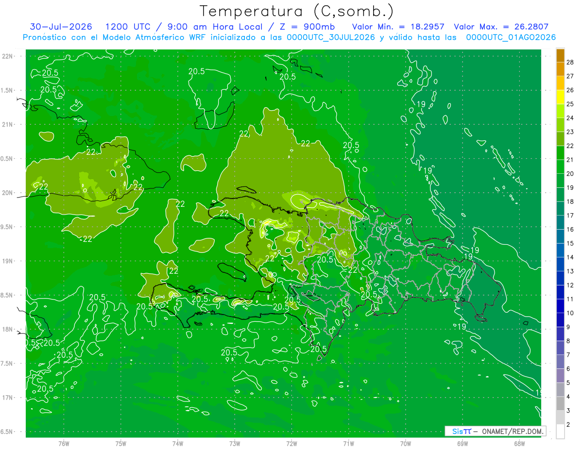Click the "75W" longitude axis label
This screenshot has height=450, width=583.
click(121, 444)
